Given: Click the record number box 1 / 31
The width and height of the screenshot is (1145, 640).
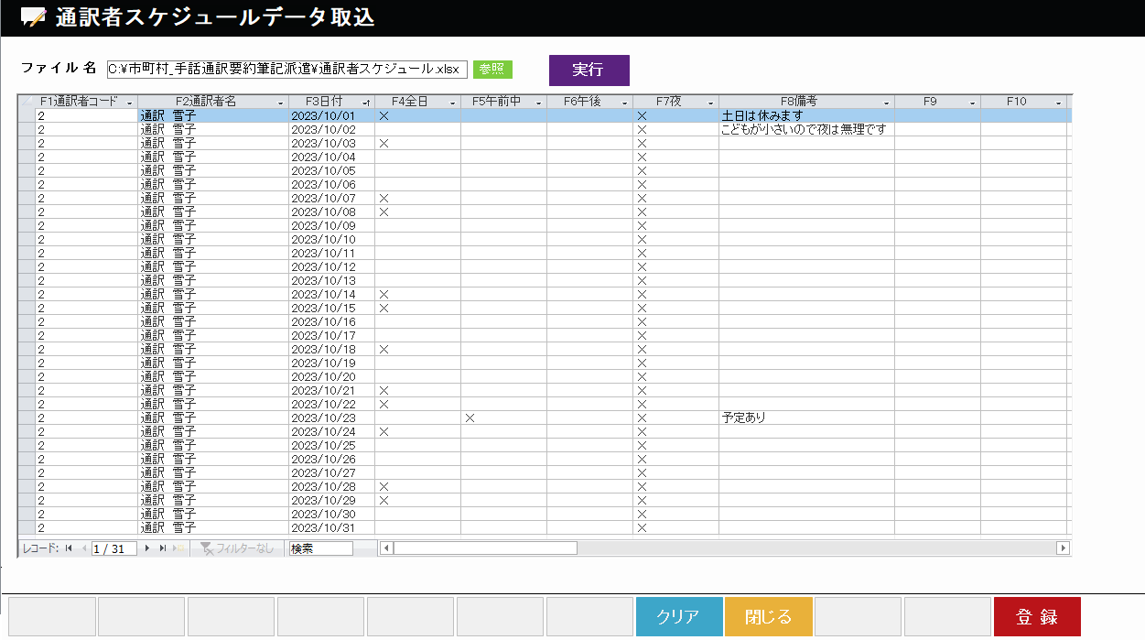Looking at the screenshot, I should coord(114,548).
